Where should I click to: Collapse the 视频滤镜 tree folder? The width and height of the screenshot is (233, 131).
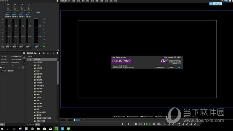pos(31,59)
